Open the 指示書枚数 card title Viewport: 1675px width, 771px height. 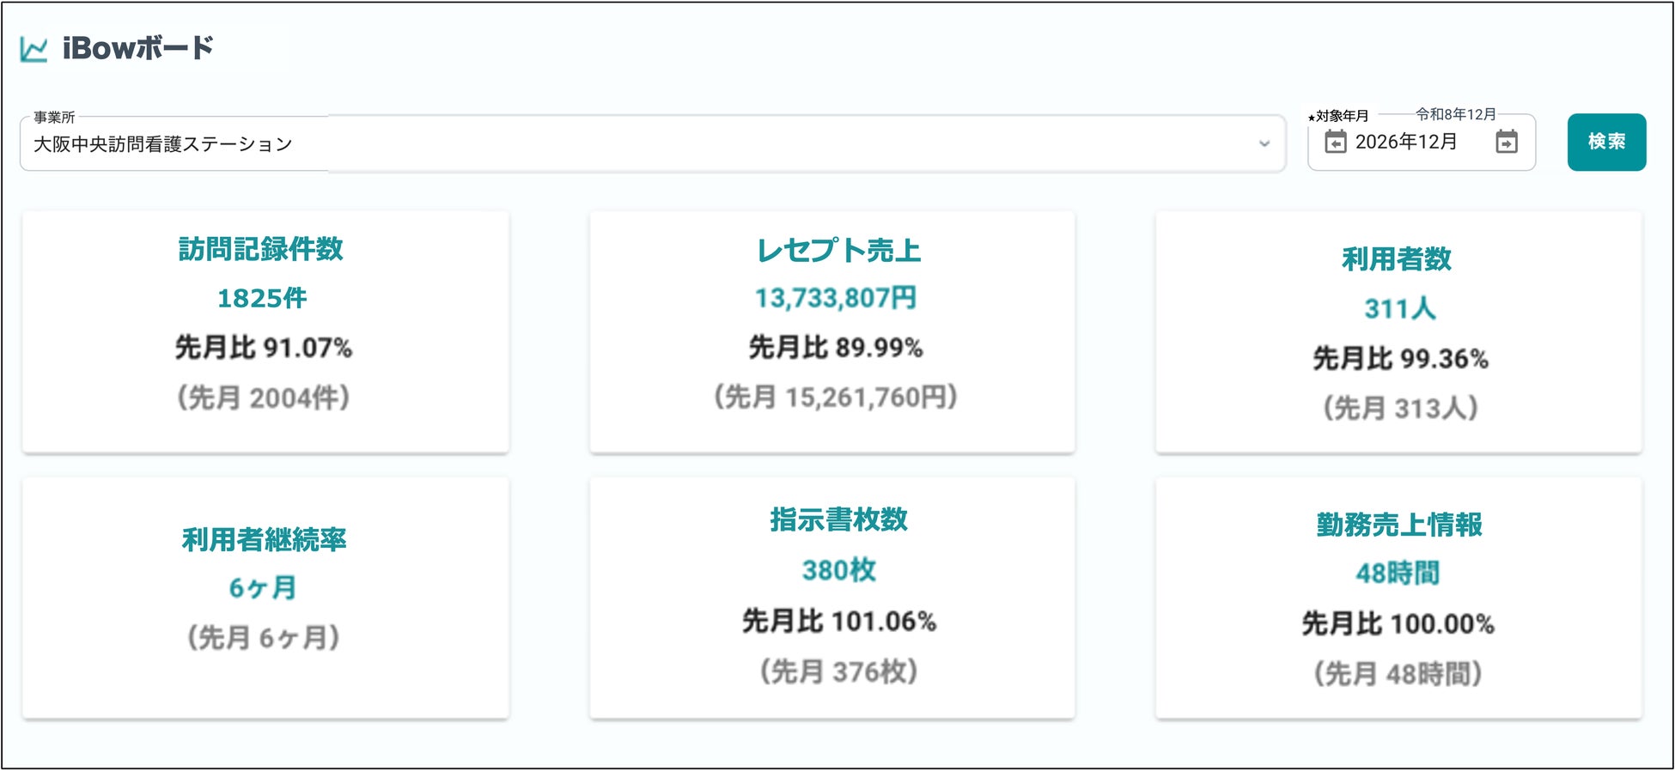tap(838, 519)
